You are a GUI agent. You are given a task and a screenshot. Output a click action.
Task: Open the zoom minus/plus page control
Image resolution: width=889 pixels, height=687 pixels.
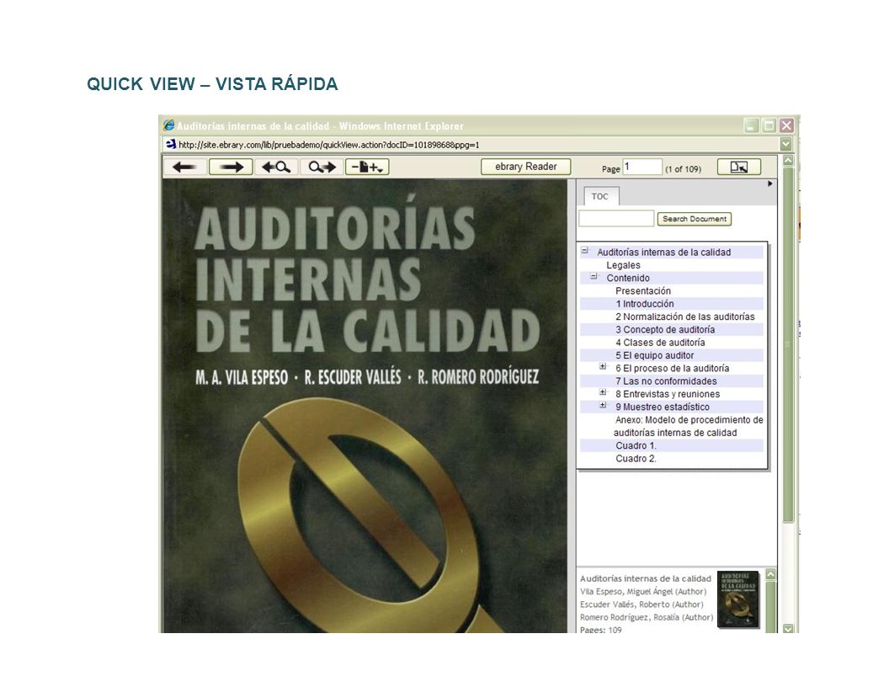367,167
